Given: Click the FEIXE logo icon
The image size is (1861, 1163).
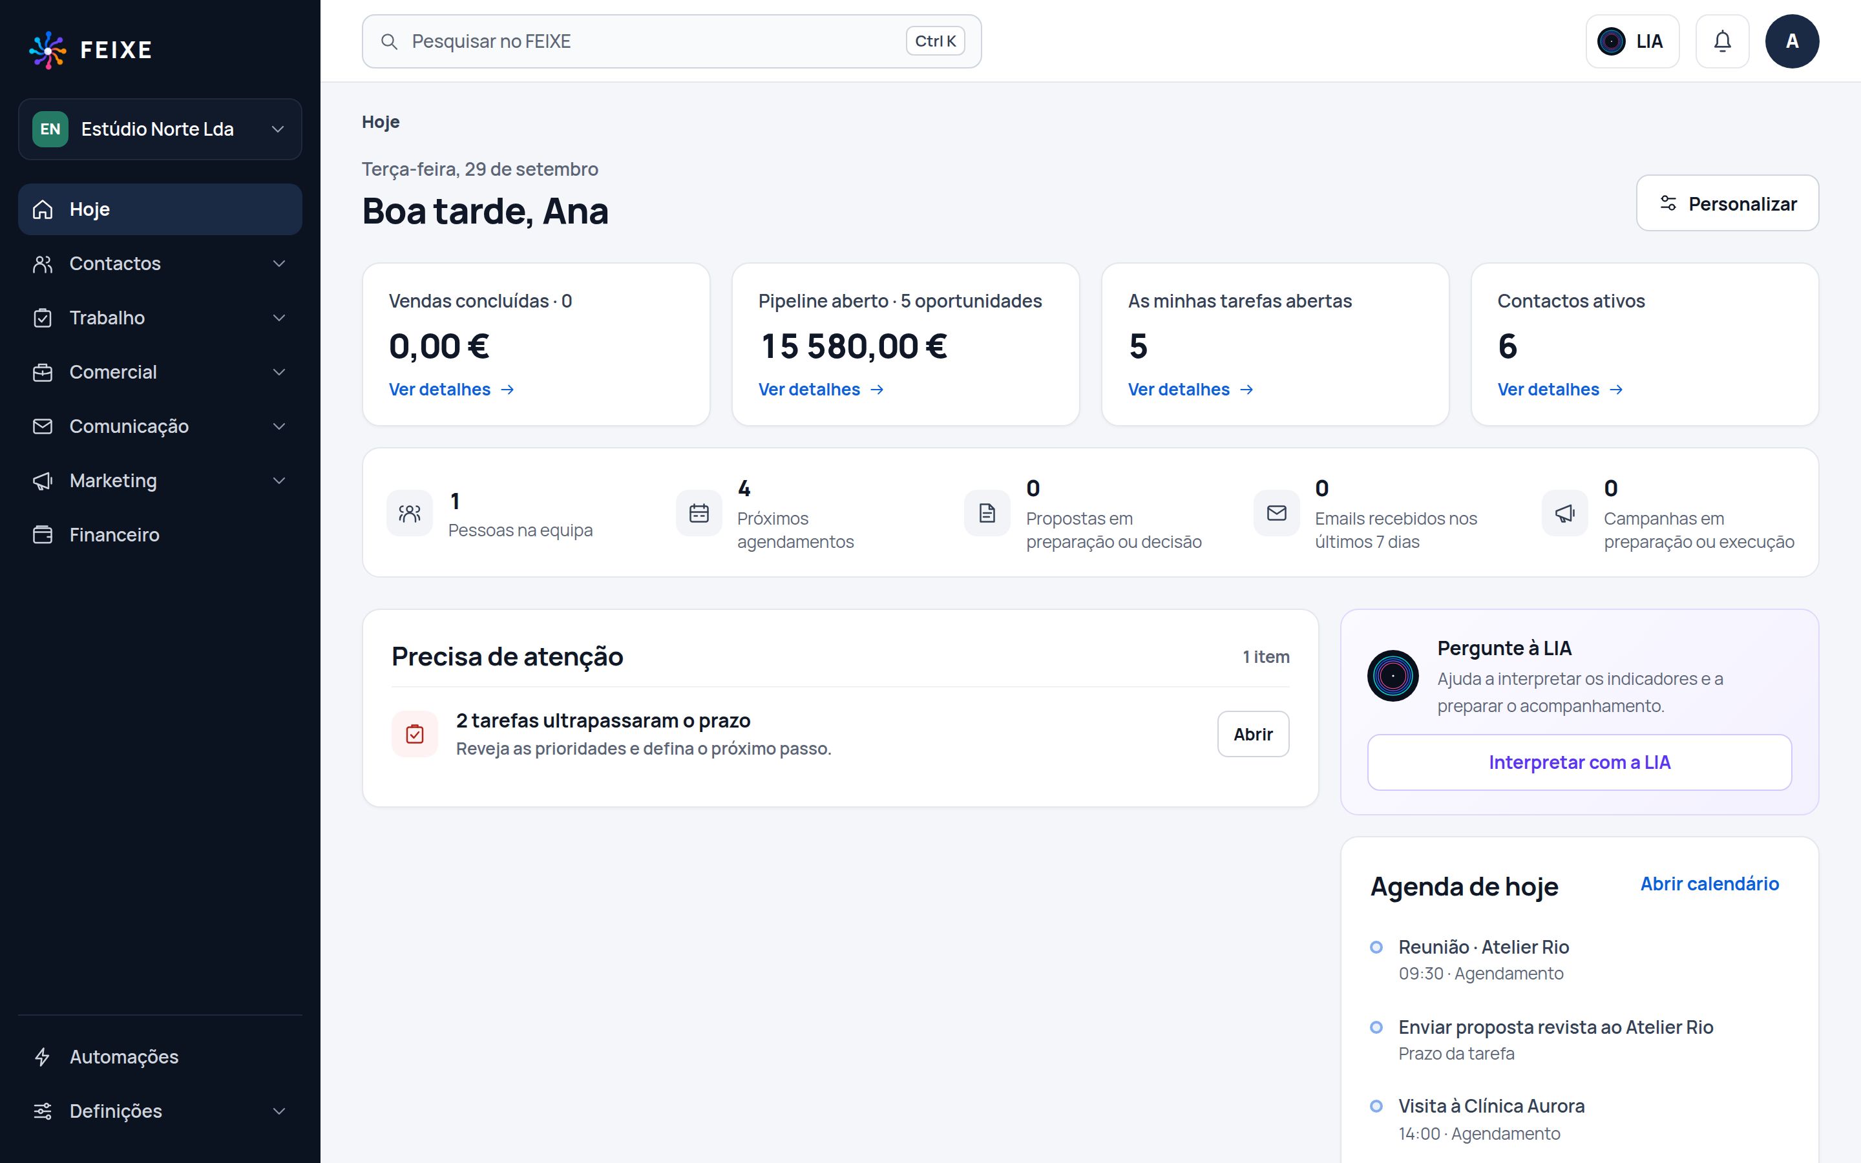Looking at the screenshot, I should [x=48, y=50].
